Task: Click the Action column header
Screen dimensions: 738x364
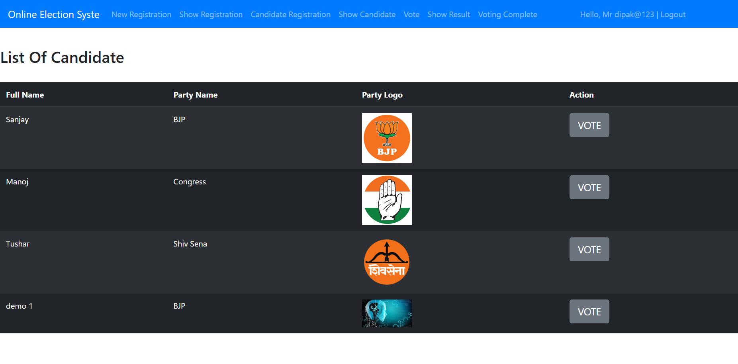Action: point(581,95)
